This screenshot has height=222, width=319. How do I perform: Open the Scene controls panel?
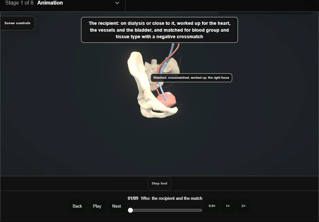click(x=18, y=23)
